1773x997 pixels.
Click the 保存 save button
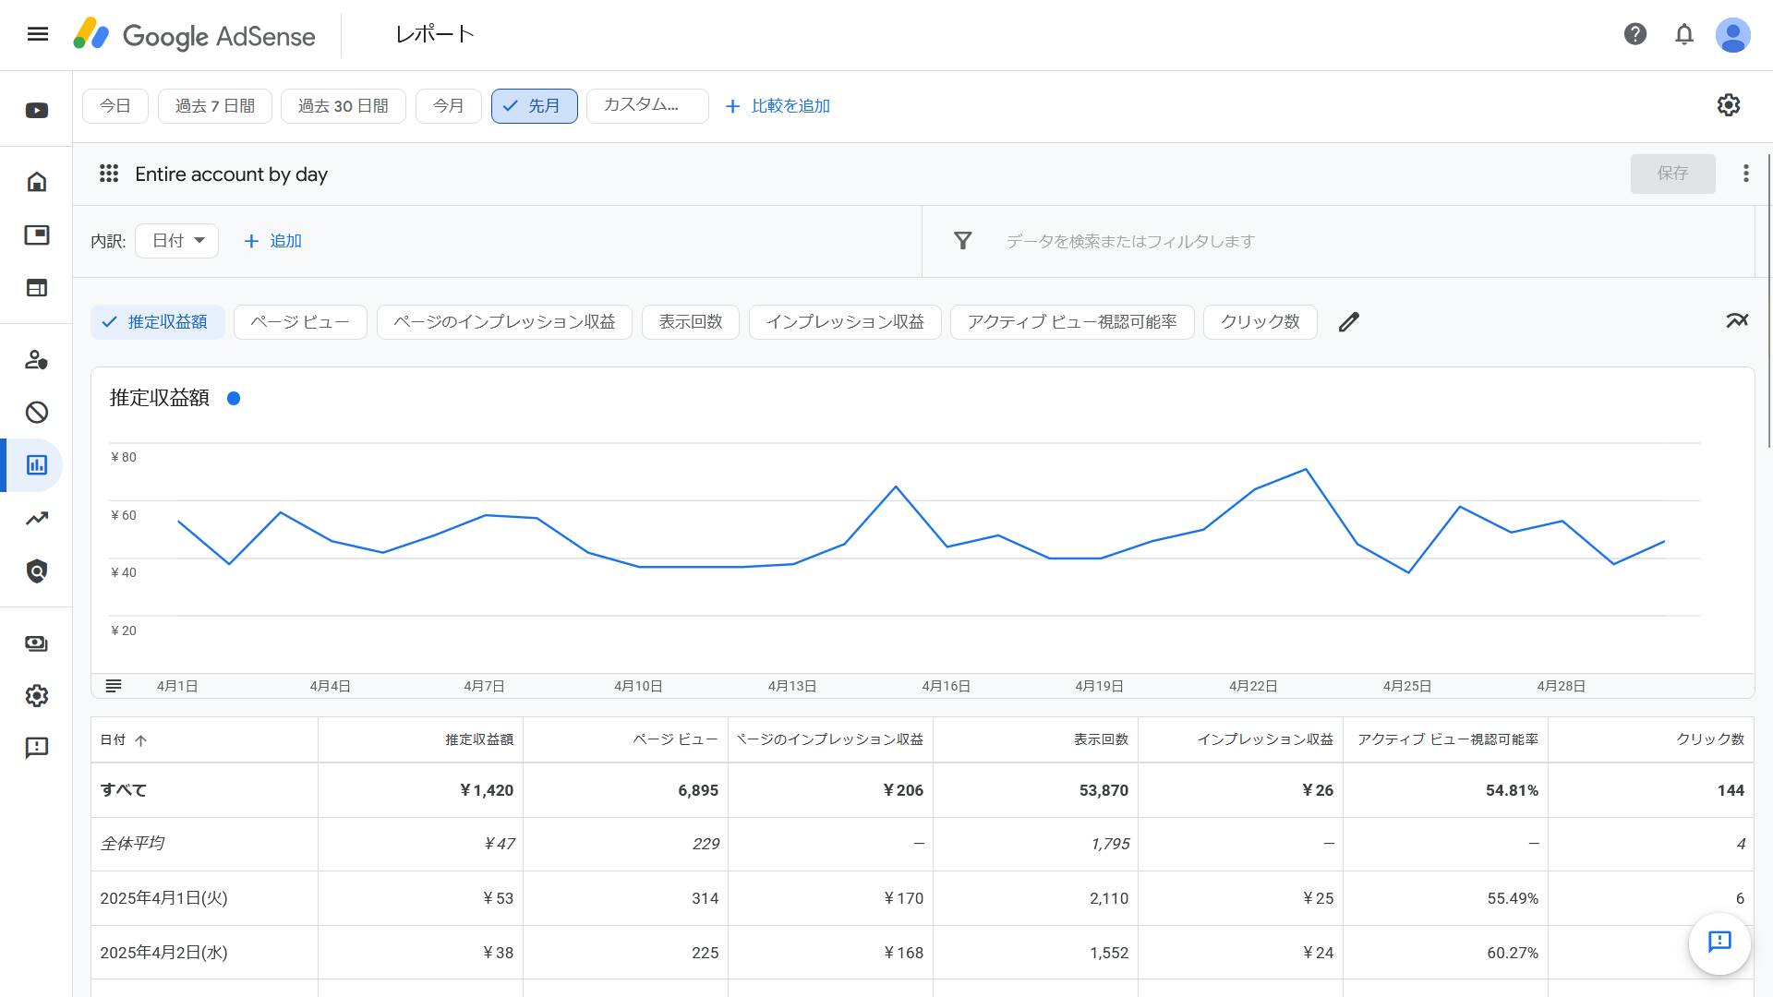click(1672, 174)
